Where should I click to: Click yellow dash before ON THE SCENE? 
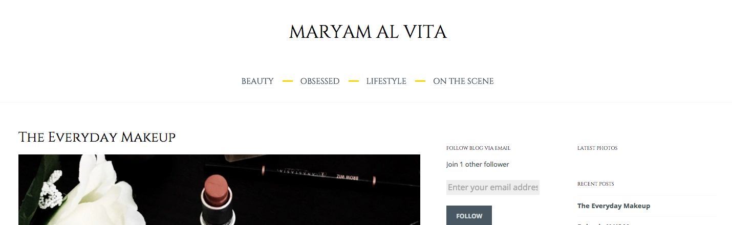(420, 81)
